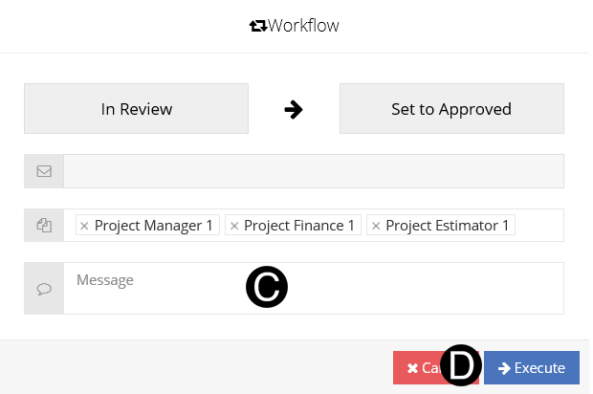Click the envelope icon beside email field

click(44, 171)
